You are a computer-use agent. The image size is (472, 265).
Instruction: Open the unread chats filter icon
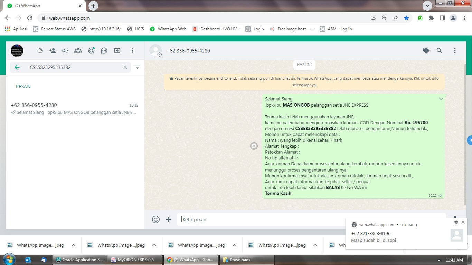[x=138, y=67]
